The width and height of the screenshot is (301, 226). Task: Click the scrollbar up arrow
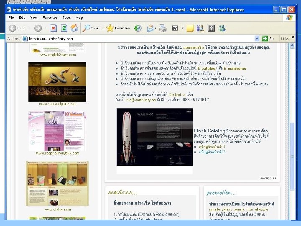(x=292, y=46)
